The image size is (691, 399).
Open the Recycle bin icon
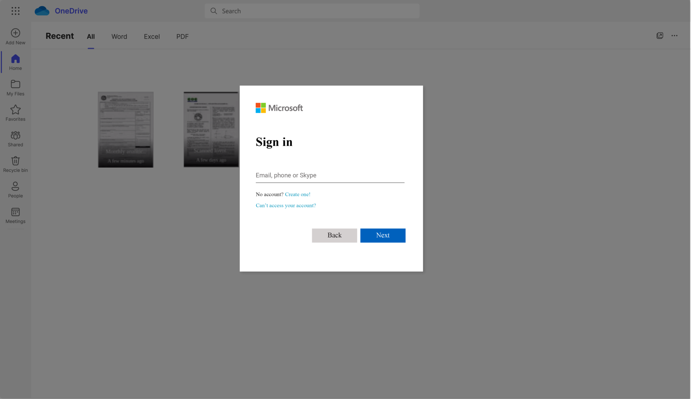[16, 161]
